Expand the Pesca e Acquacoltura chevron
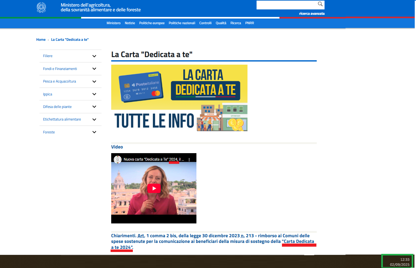This screenshot has height=268, width=416. pyautogui.click(x=94, y=81)
